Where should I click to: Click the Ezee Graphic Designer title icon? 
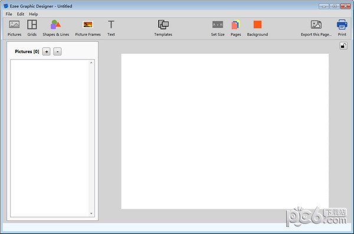pyautogui.click(x=6, y=6)
